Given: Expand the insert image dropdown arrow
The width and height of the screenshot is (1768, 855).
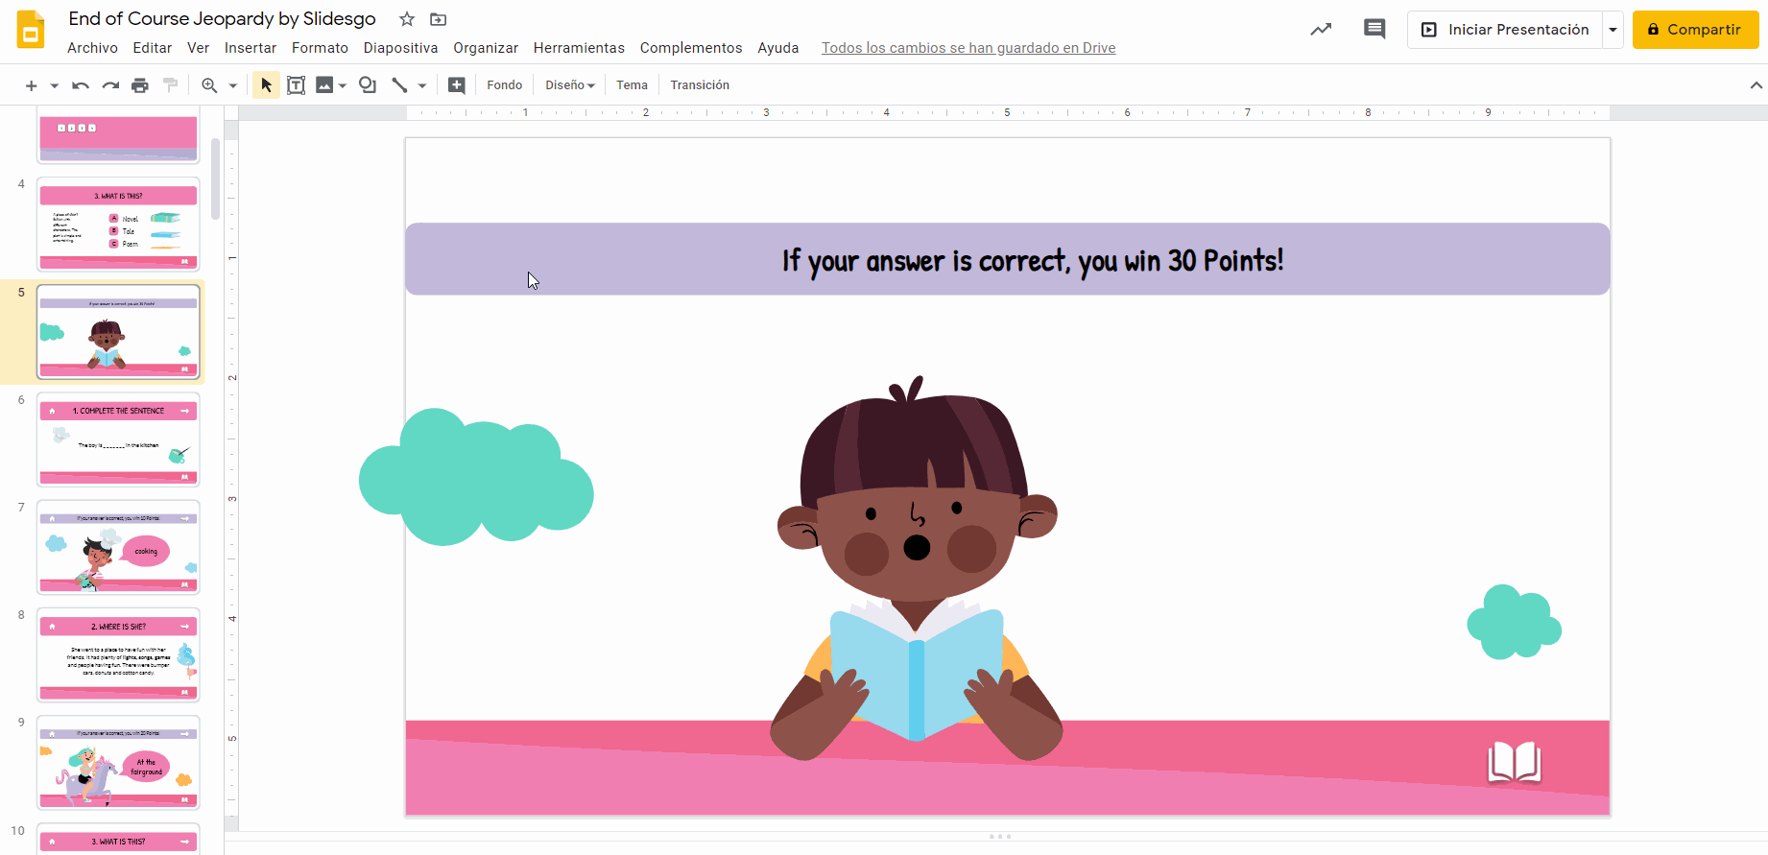Looking at the screenshot, I should coord(343,85).
